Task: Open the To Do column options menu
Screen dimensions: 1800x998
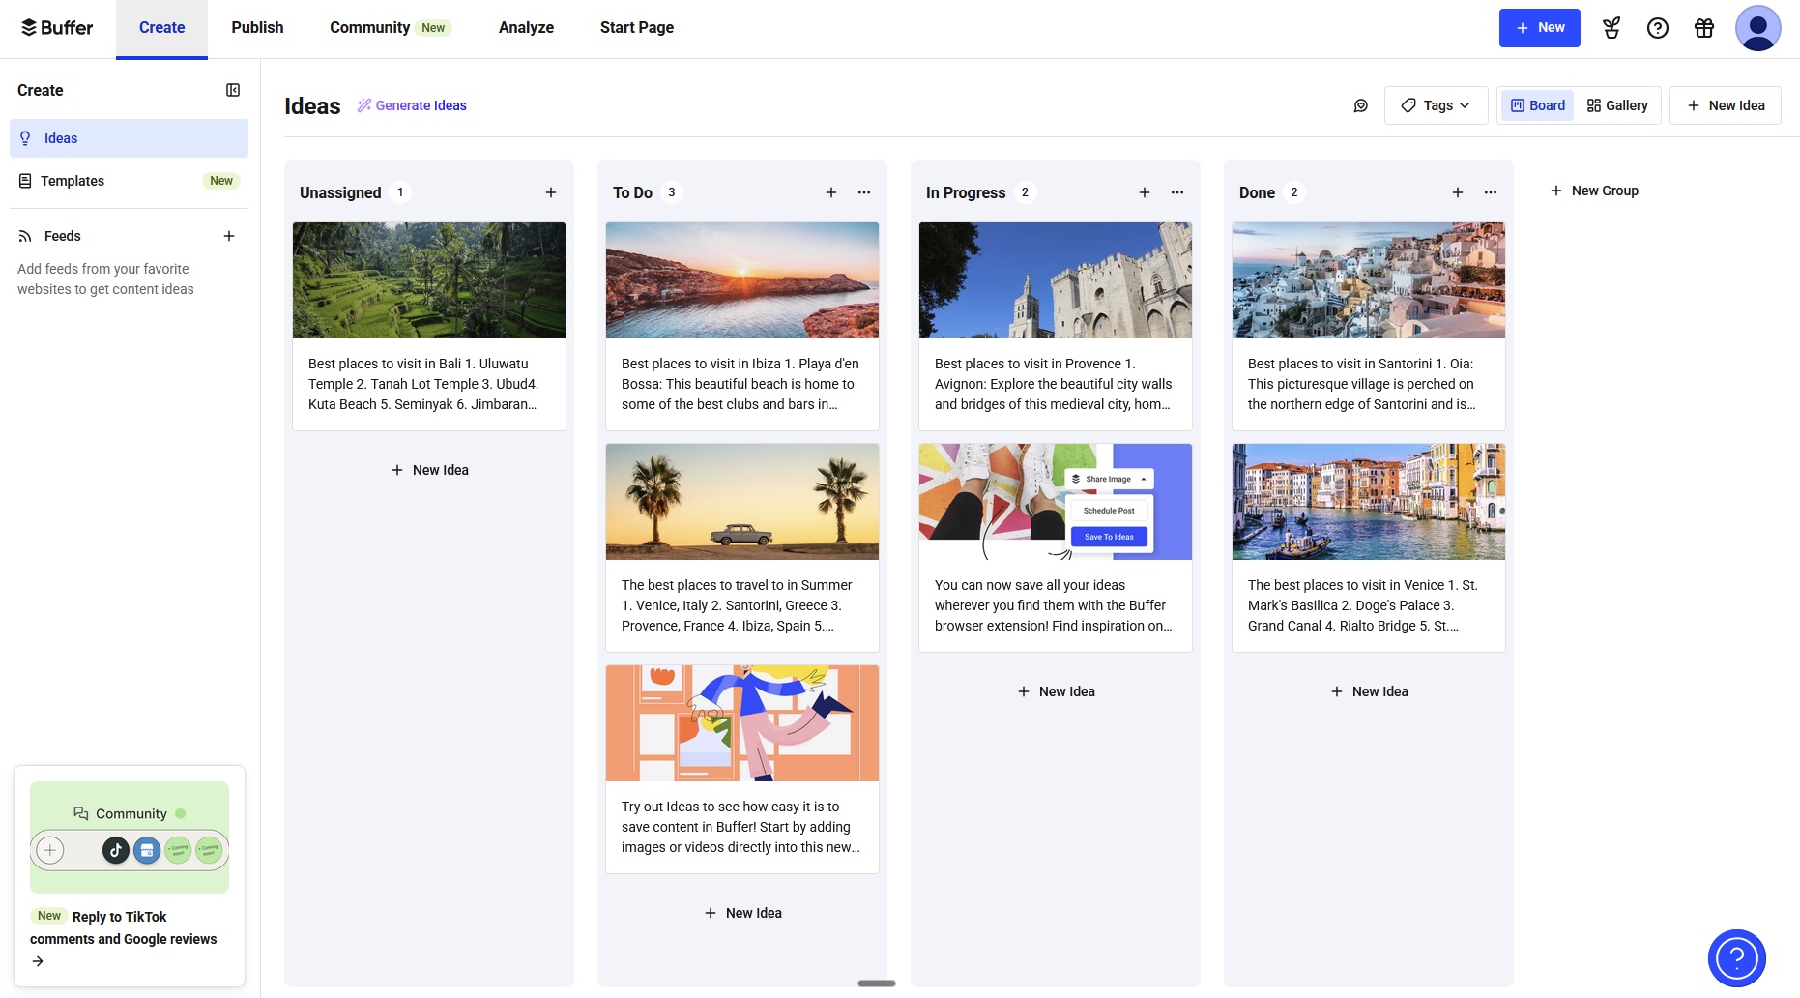Action: (x=863, y=191)
